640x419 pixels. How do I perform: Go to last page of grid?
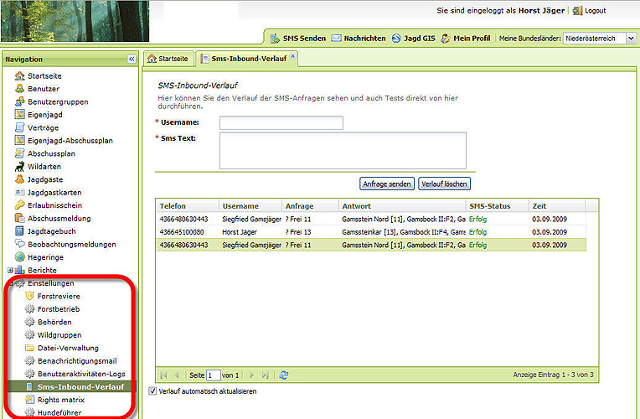[x=266, y=375]
